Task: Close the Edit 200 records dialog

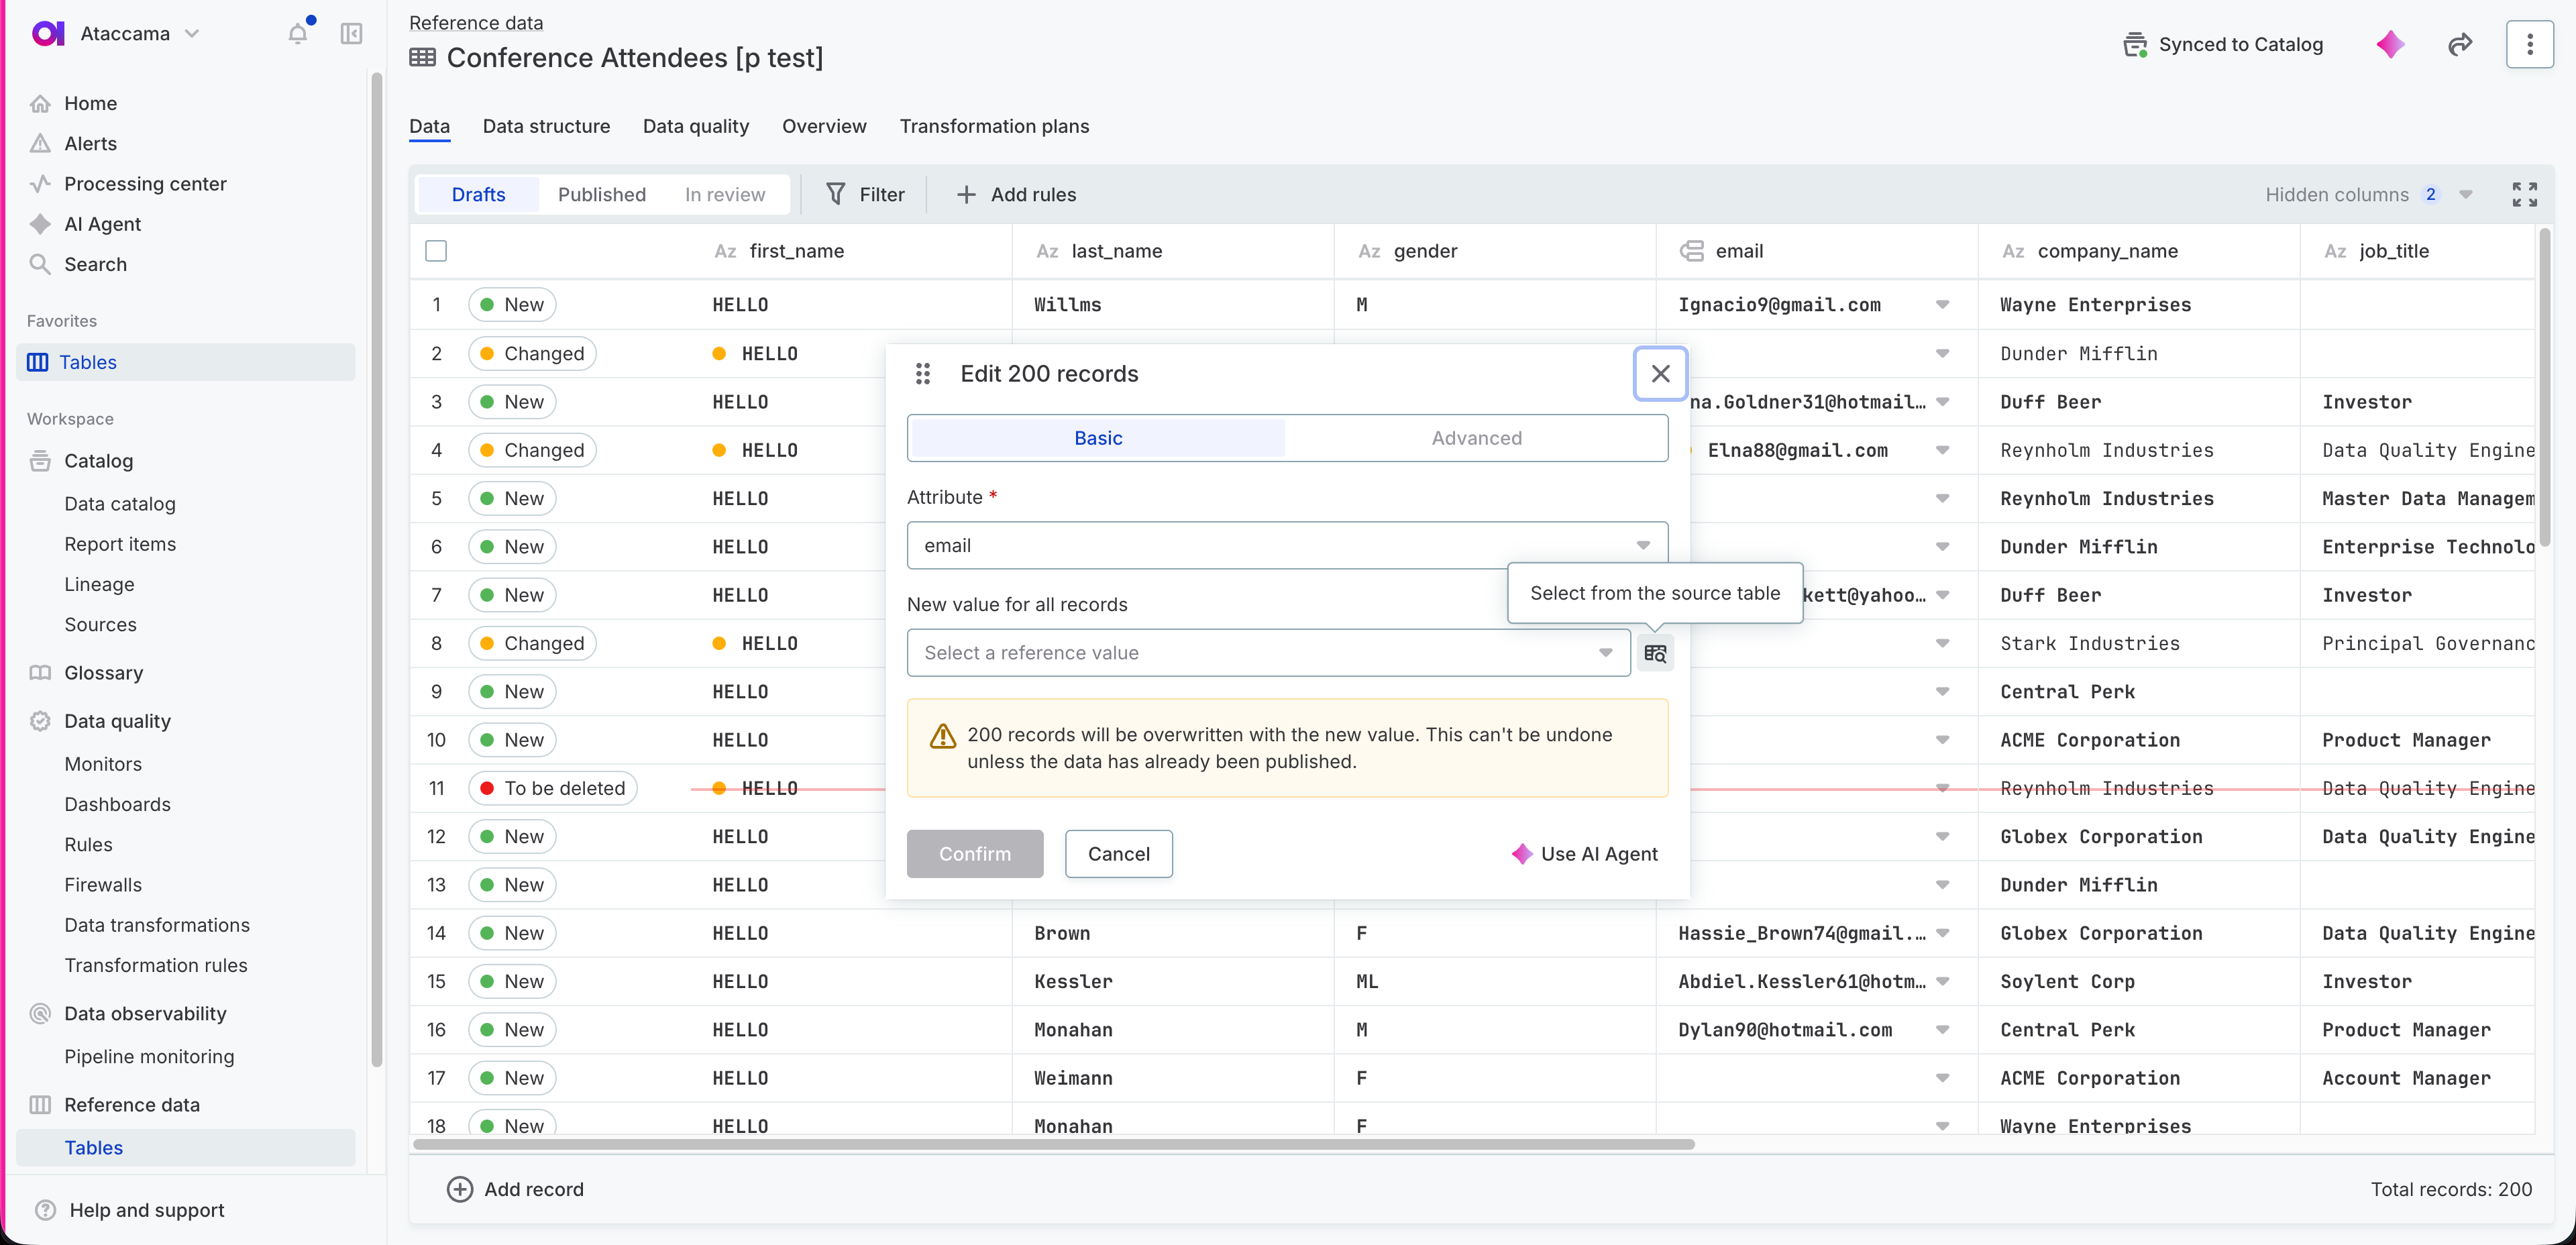Action: point(1660,373)
